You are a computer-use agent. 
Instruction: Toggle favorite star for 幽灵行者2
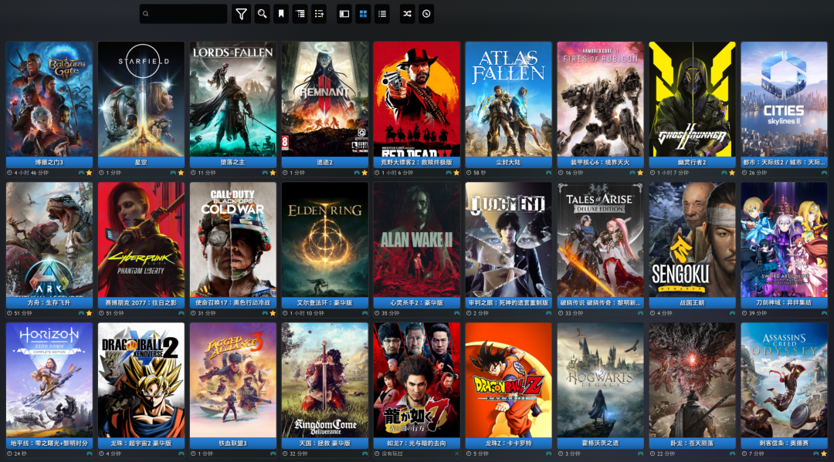732,173
